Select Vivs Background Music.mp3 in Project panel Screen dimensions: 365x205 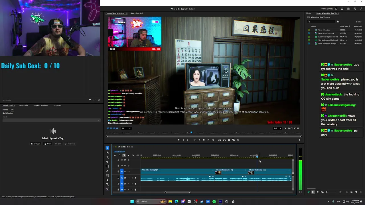coord(328,40)
